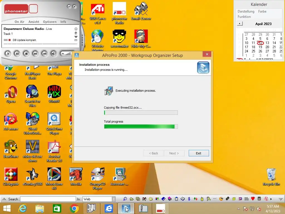This screenshot has height=214, width=285.
Task: Expand toolbar overflow arrow next to zodiac icon
Action: pyautogui.click(x=271, y=199)
